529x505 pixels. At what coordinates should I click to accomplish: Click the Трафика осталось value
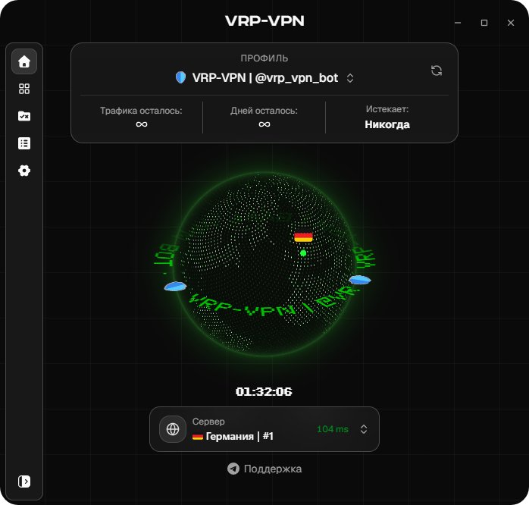142,124
